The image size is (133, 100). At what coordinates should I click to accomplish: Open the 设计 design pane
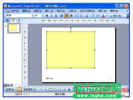116,16
